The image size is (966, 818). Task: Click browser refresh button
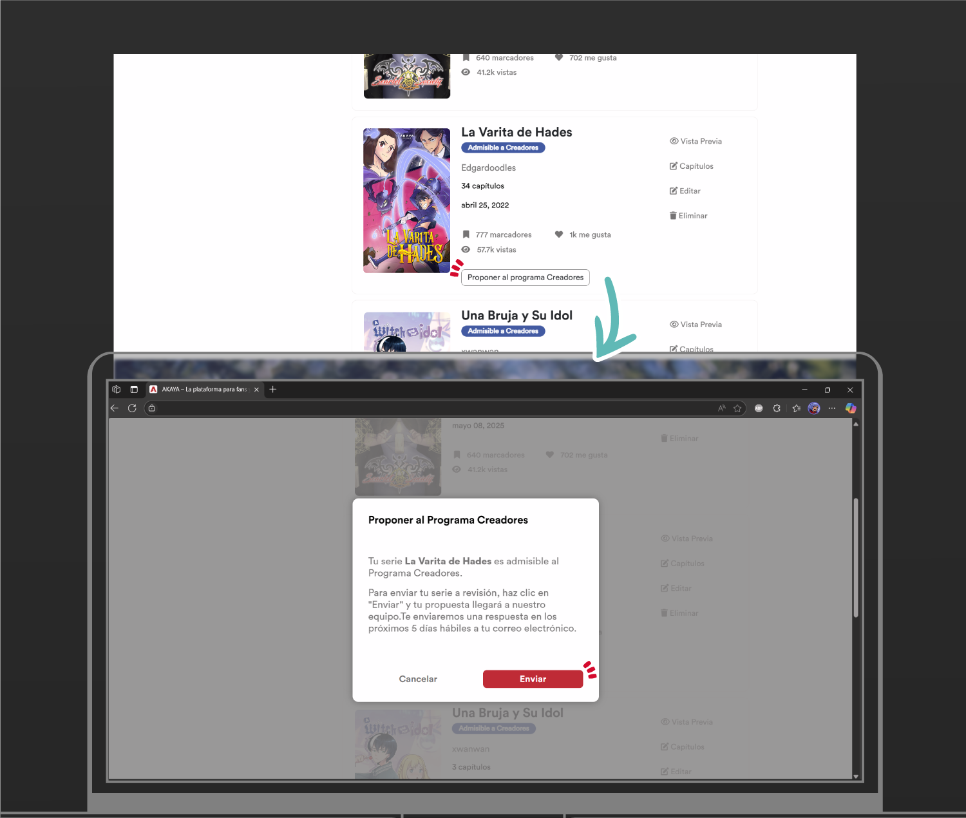pyautogui.click(x=132, y=408)
